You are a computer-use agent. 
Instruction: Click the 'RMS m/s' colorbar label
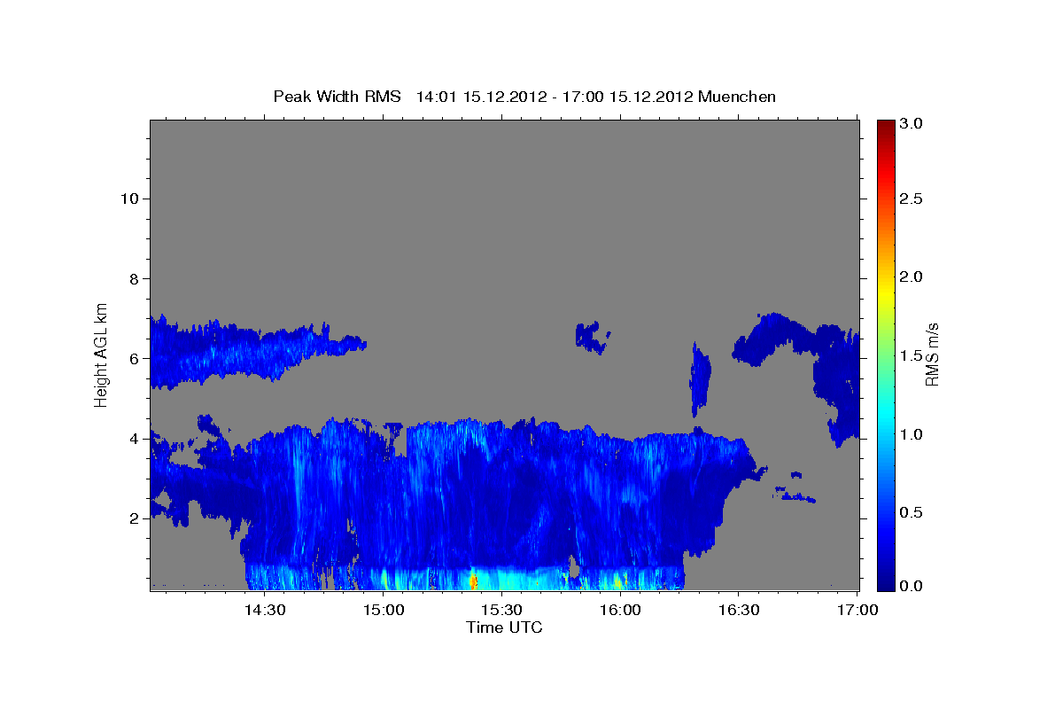tap(932, 354)
